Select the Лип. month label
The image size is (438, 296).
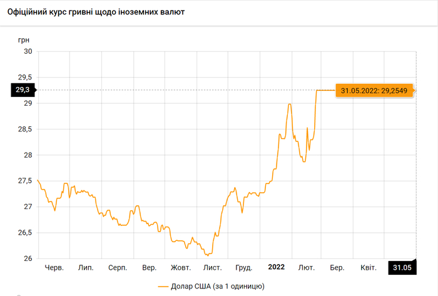[86, 267]
